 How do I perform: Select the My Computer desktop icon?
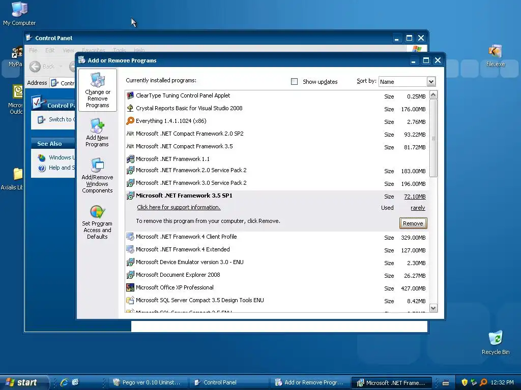[x=19, y=13]
